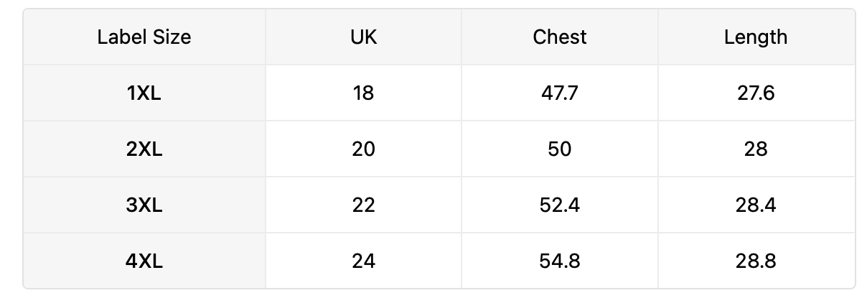Select the Chest column header
Viewport: 867px width, 293px height.
coord(560,37)
